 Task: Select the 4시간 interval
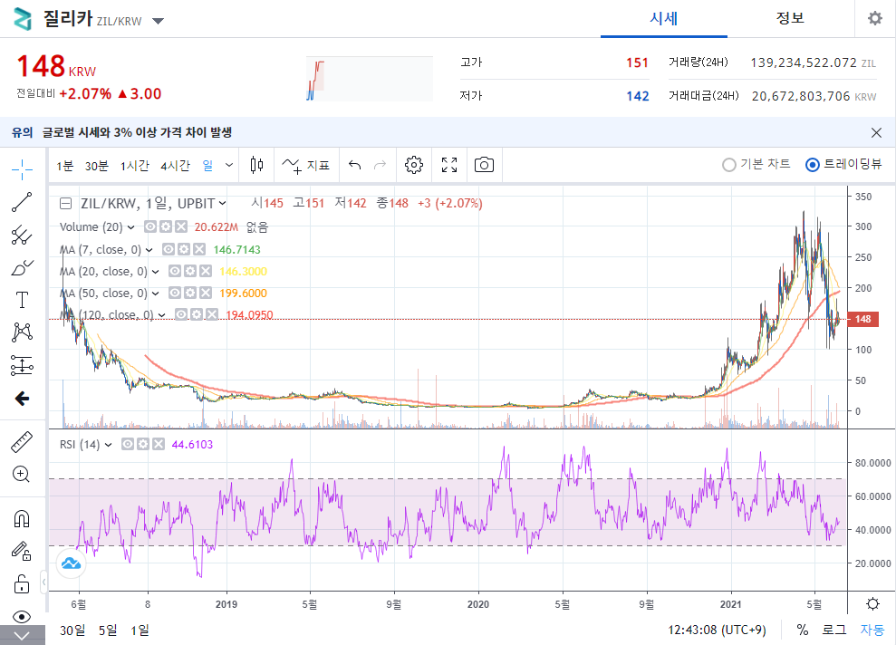[x=175, y=166]
